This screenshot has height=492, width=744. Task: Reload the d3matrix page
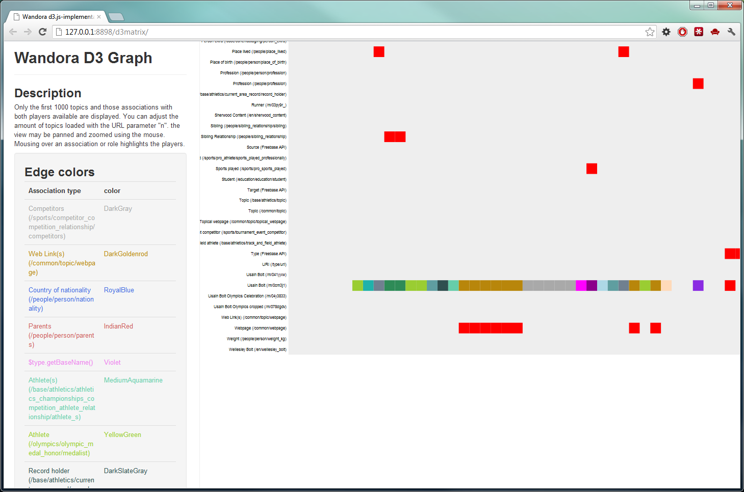pyautogui.click(x=43, y=32)
